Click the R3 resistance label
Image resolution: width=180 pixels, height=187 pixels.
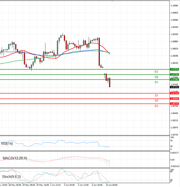[x=156, y=72]
